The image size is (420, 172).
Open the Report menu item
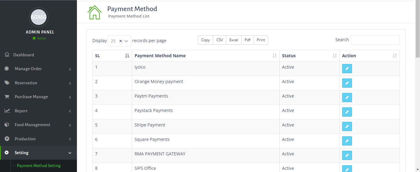[38, 111]
